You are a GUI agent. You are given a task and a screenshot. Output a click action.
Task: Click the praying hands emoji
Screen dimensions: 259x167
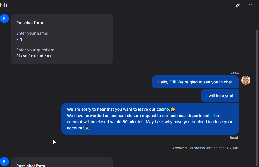click(87, 128)
